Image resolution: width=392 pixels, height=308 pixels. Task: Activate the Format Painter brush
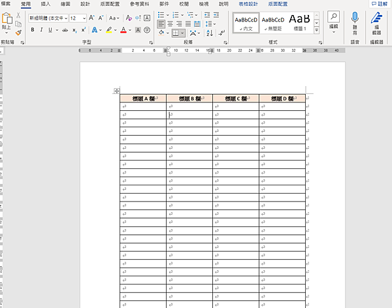pyautogui.click(x=18, y=33)
